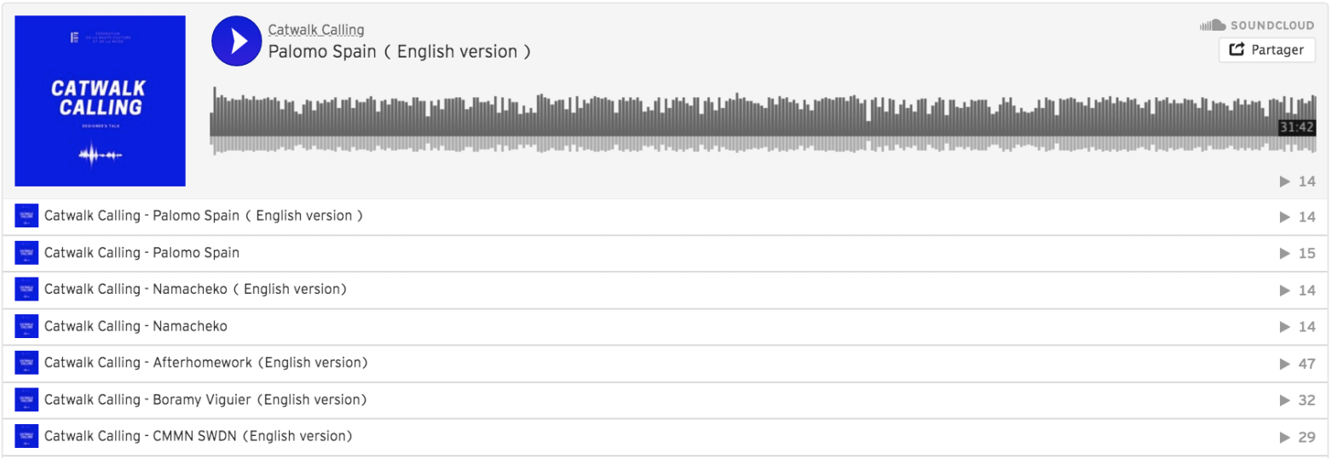The width and height of the screenshot is (1332, 459).
Task: Seek to the middle of the waveform
Action: click(764, 120)
